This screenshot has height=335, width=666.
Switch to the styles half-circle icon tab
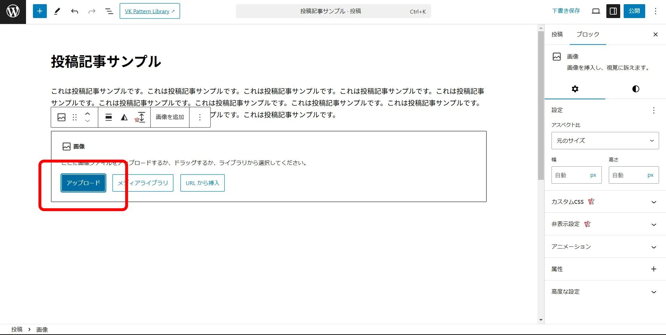click(635, 89)
